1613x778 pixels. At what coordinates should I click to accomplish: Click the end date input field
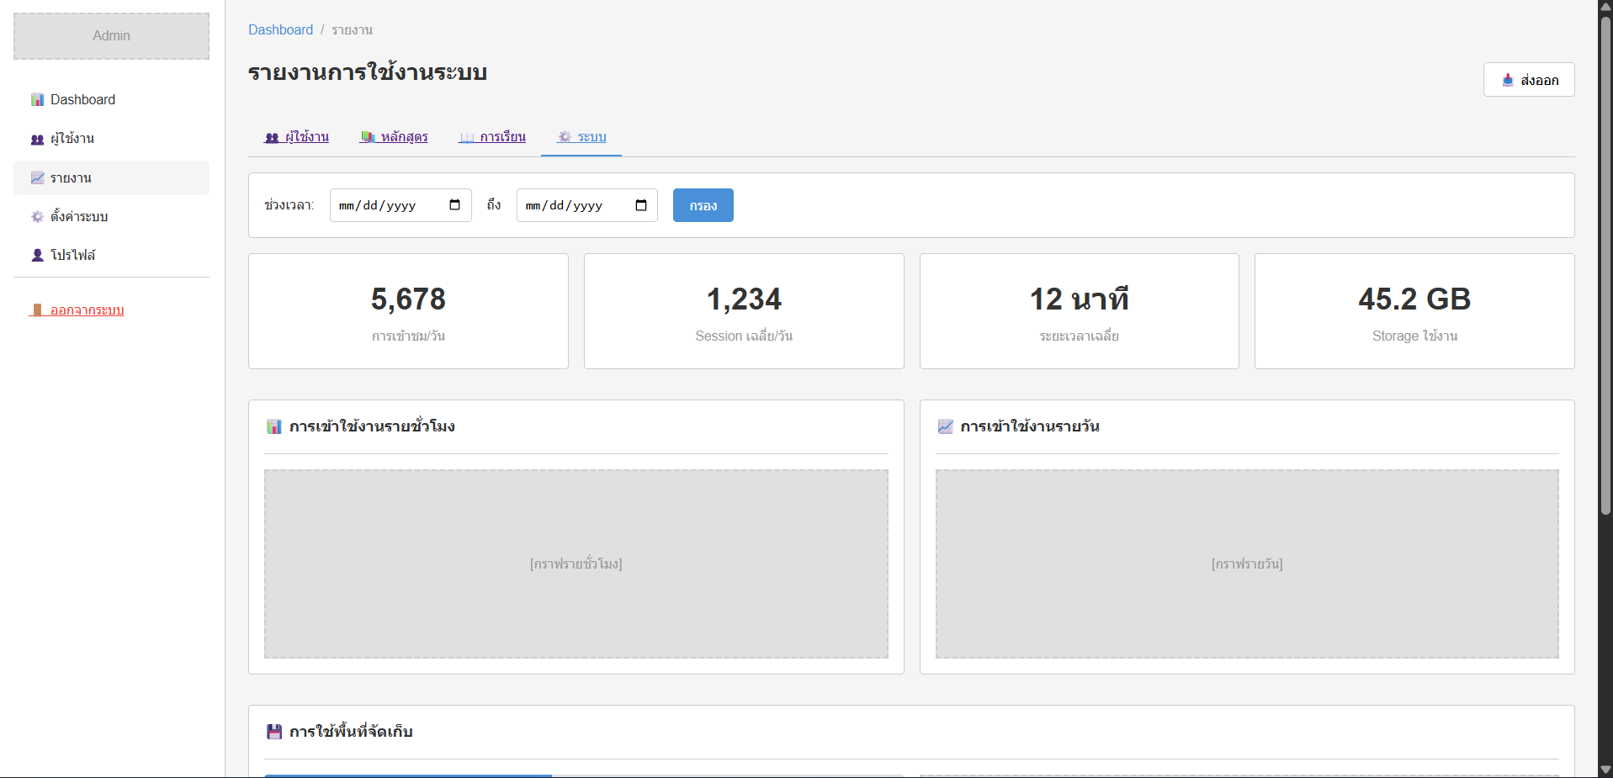tap(574, 205)
